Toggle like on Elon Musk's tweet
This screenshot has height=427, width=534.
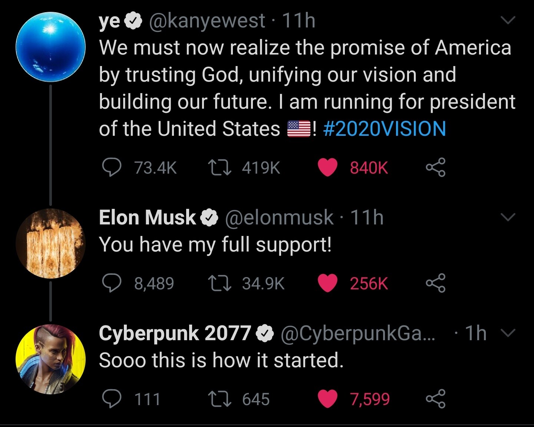click(x=328, y=283)
